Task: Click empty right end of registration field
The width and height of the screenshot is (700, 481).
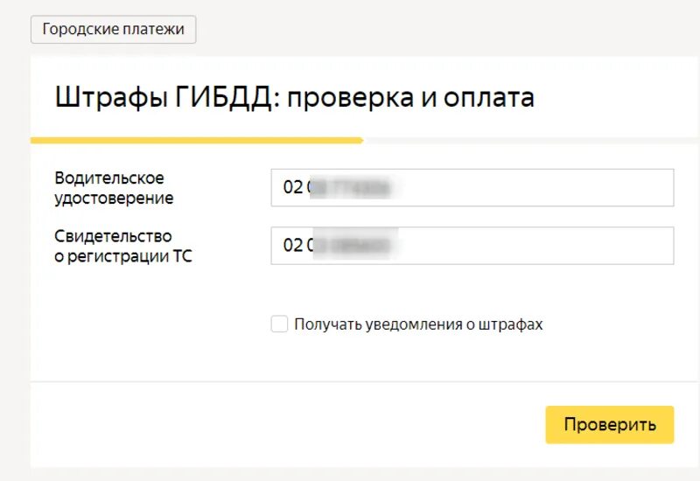Action: coord(612,246)
